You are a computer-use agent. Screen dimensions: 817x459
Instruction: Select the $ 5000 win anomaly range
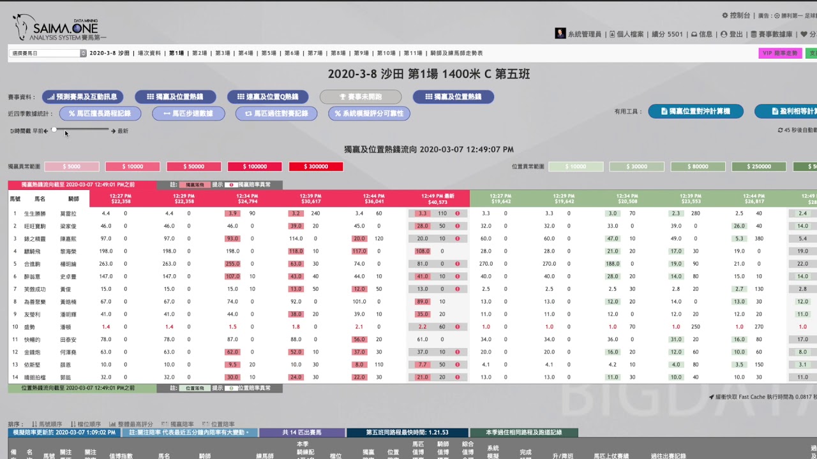click(x=71, y=166)
